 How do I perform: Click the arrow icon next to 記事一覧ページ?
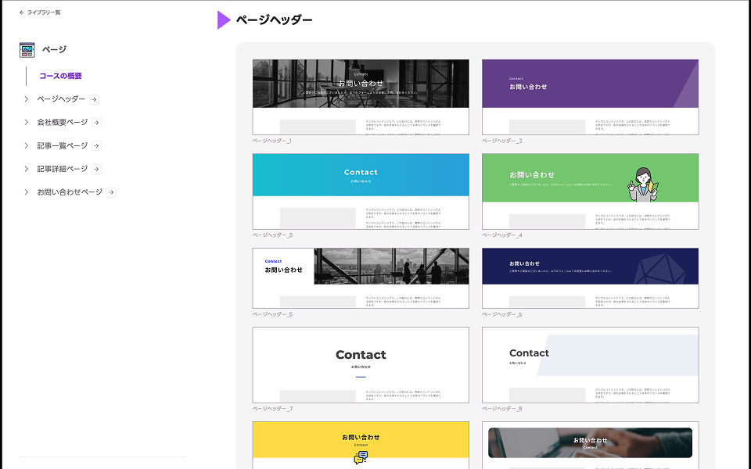pyautogui.click(x=96, y=146)
